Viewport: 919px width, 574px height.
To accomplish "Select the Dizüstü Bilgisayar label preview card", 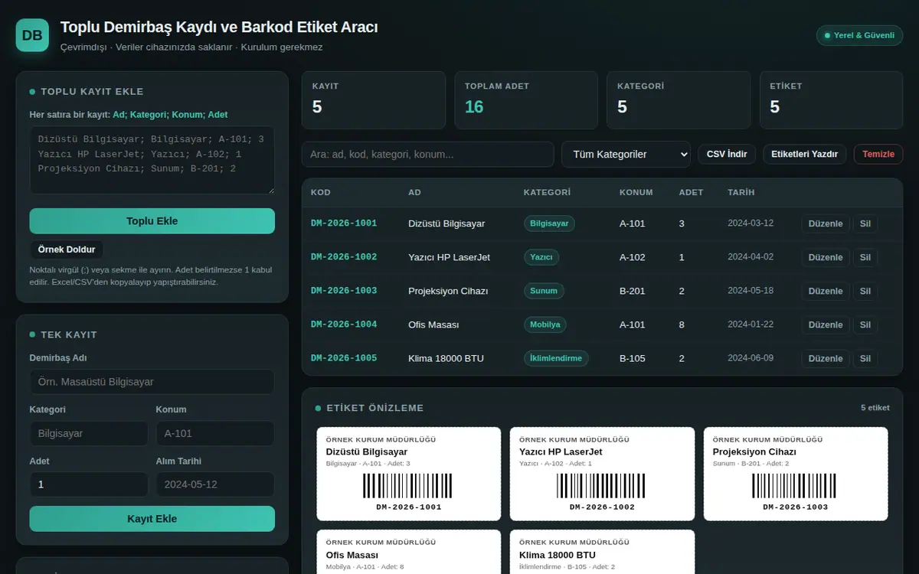I will tap(409, 474).
